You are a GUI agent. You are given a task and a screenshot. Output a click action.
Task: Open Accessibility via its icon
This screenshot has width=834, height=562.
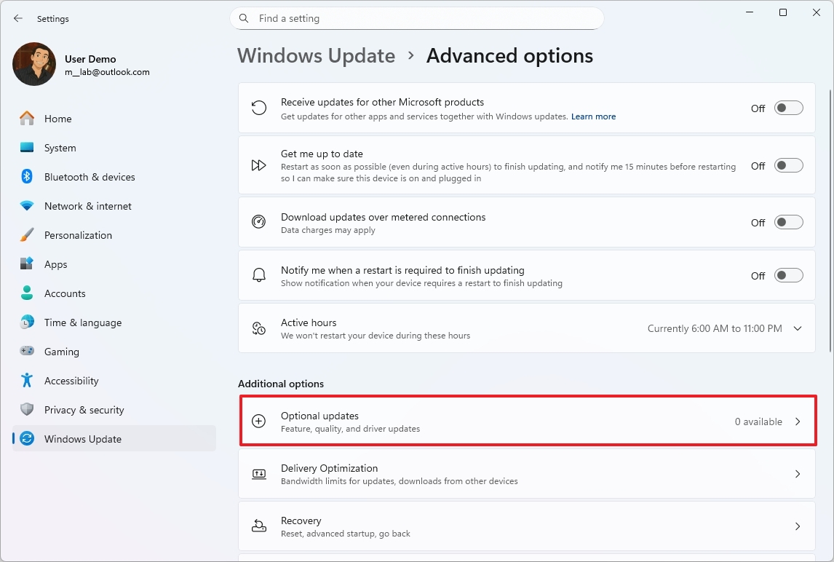(x=27, y=381)
